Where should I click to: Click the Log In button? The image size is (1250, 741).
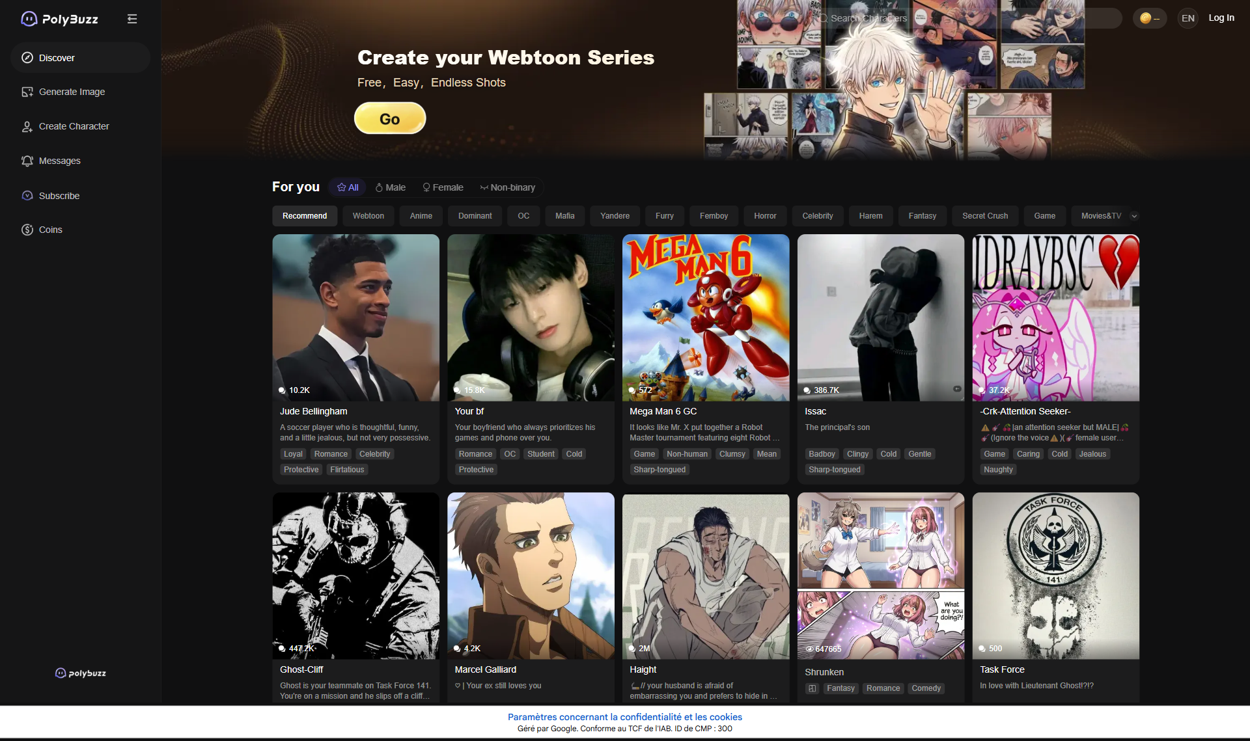pyautogui.click(x=1221, y=18)
